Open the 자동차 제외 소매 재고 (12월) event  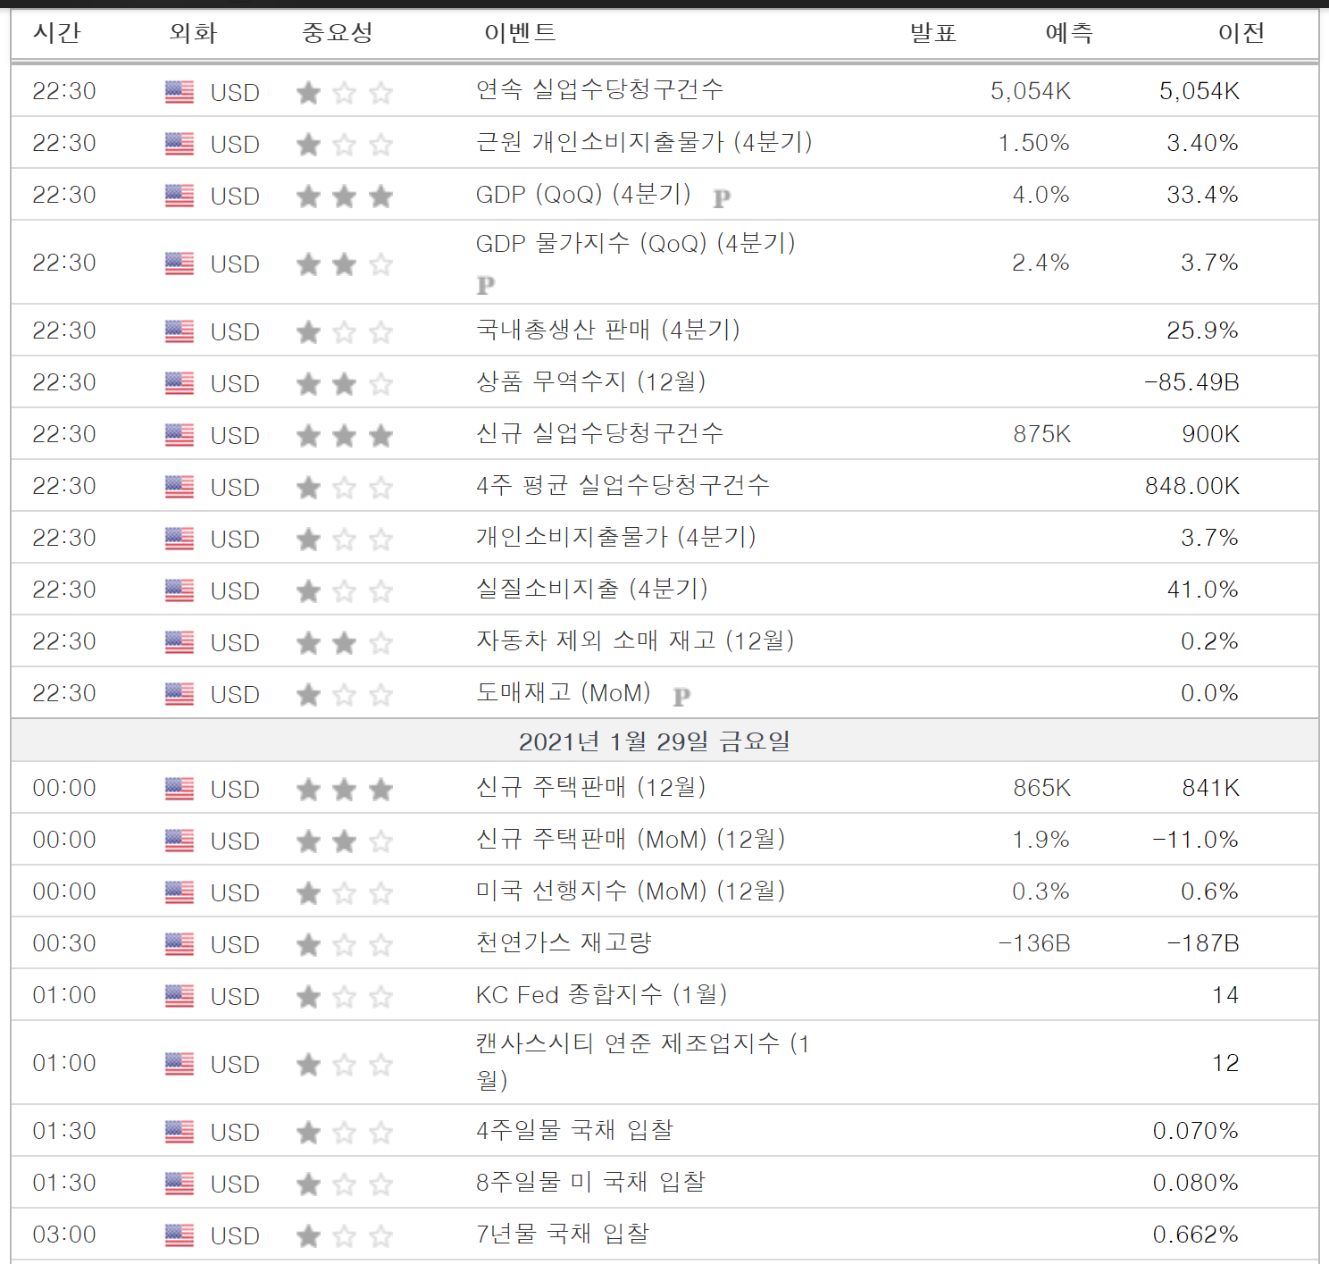635,640
